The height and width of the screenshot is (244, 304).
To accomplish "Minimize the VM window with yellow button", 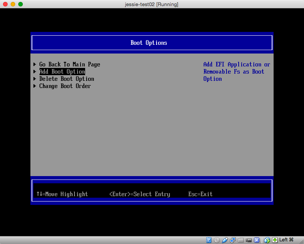I will [x=13, y=4].
